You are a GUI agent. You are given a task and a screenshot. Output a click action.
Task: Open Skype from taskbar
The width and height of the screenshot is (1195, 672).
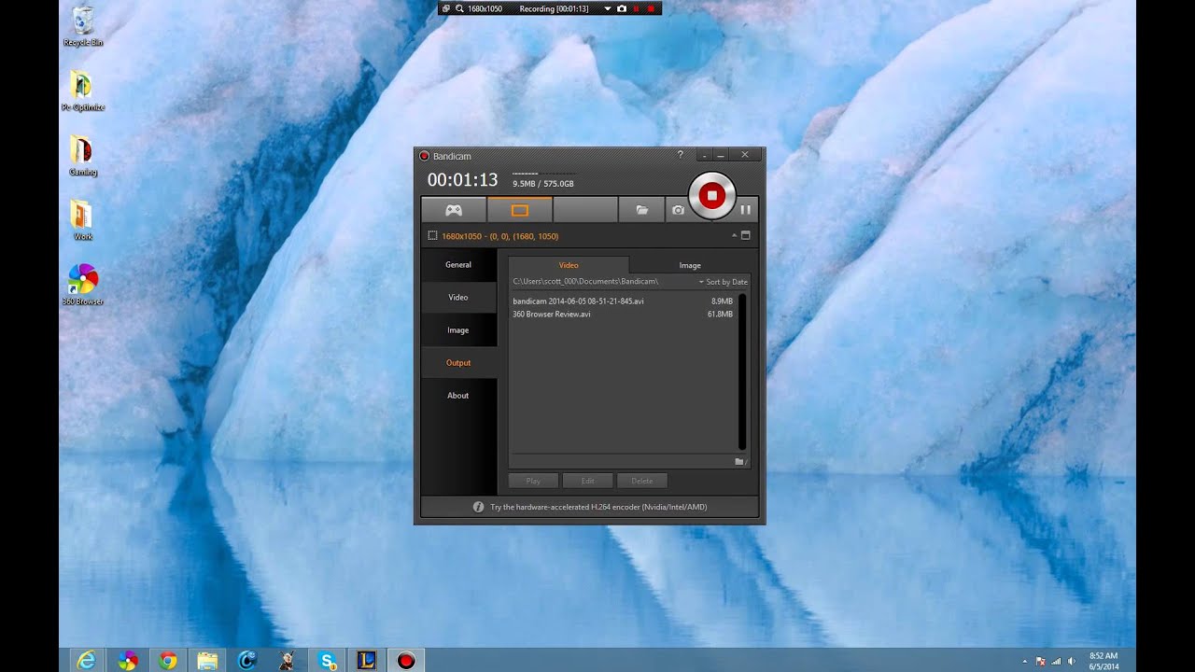328,661
